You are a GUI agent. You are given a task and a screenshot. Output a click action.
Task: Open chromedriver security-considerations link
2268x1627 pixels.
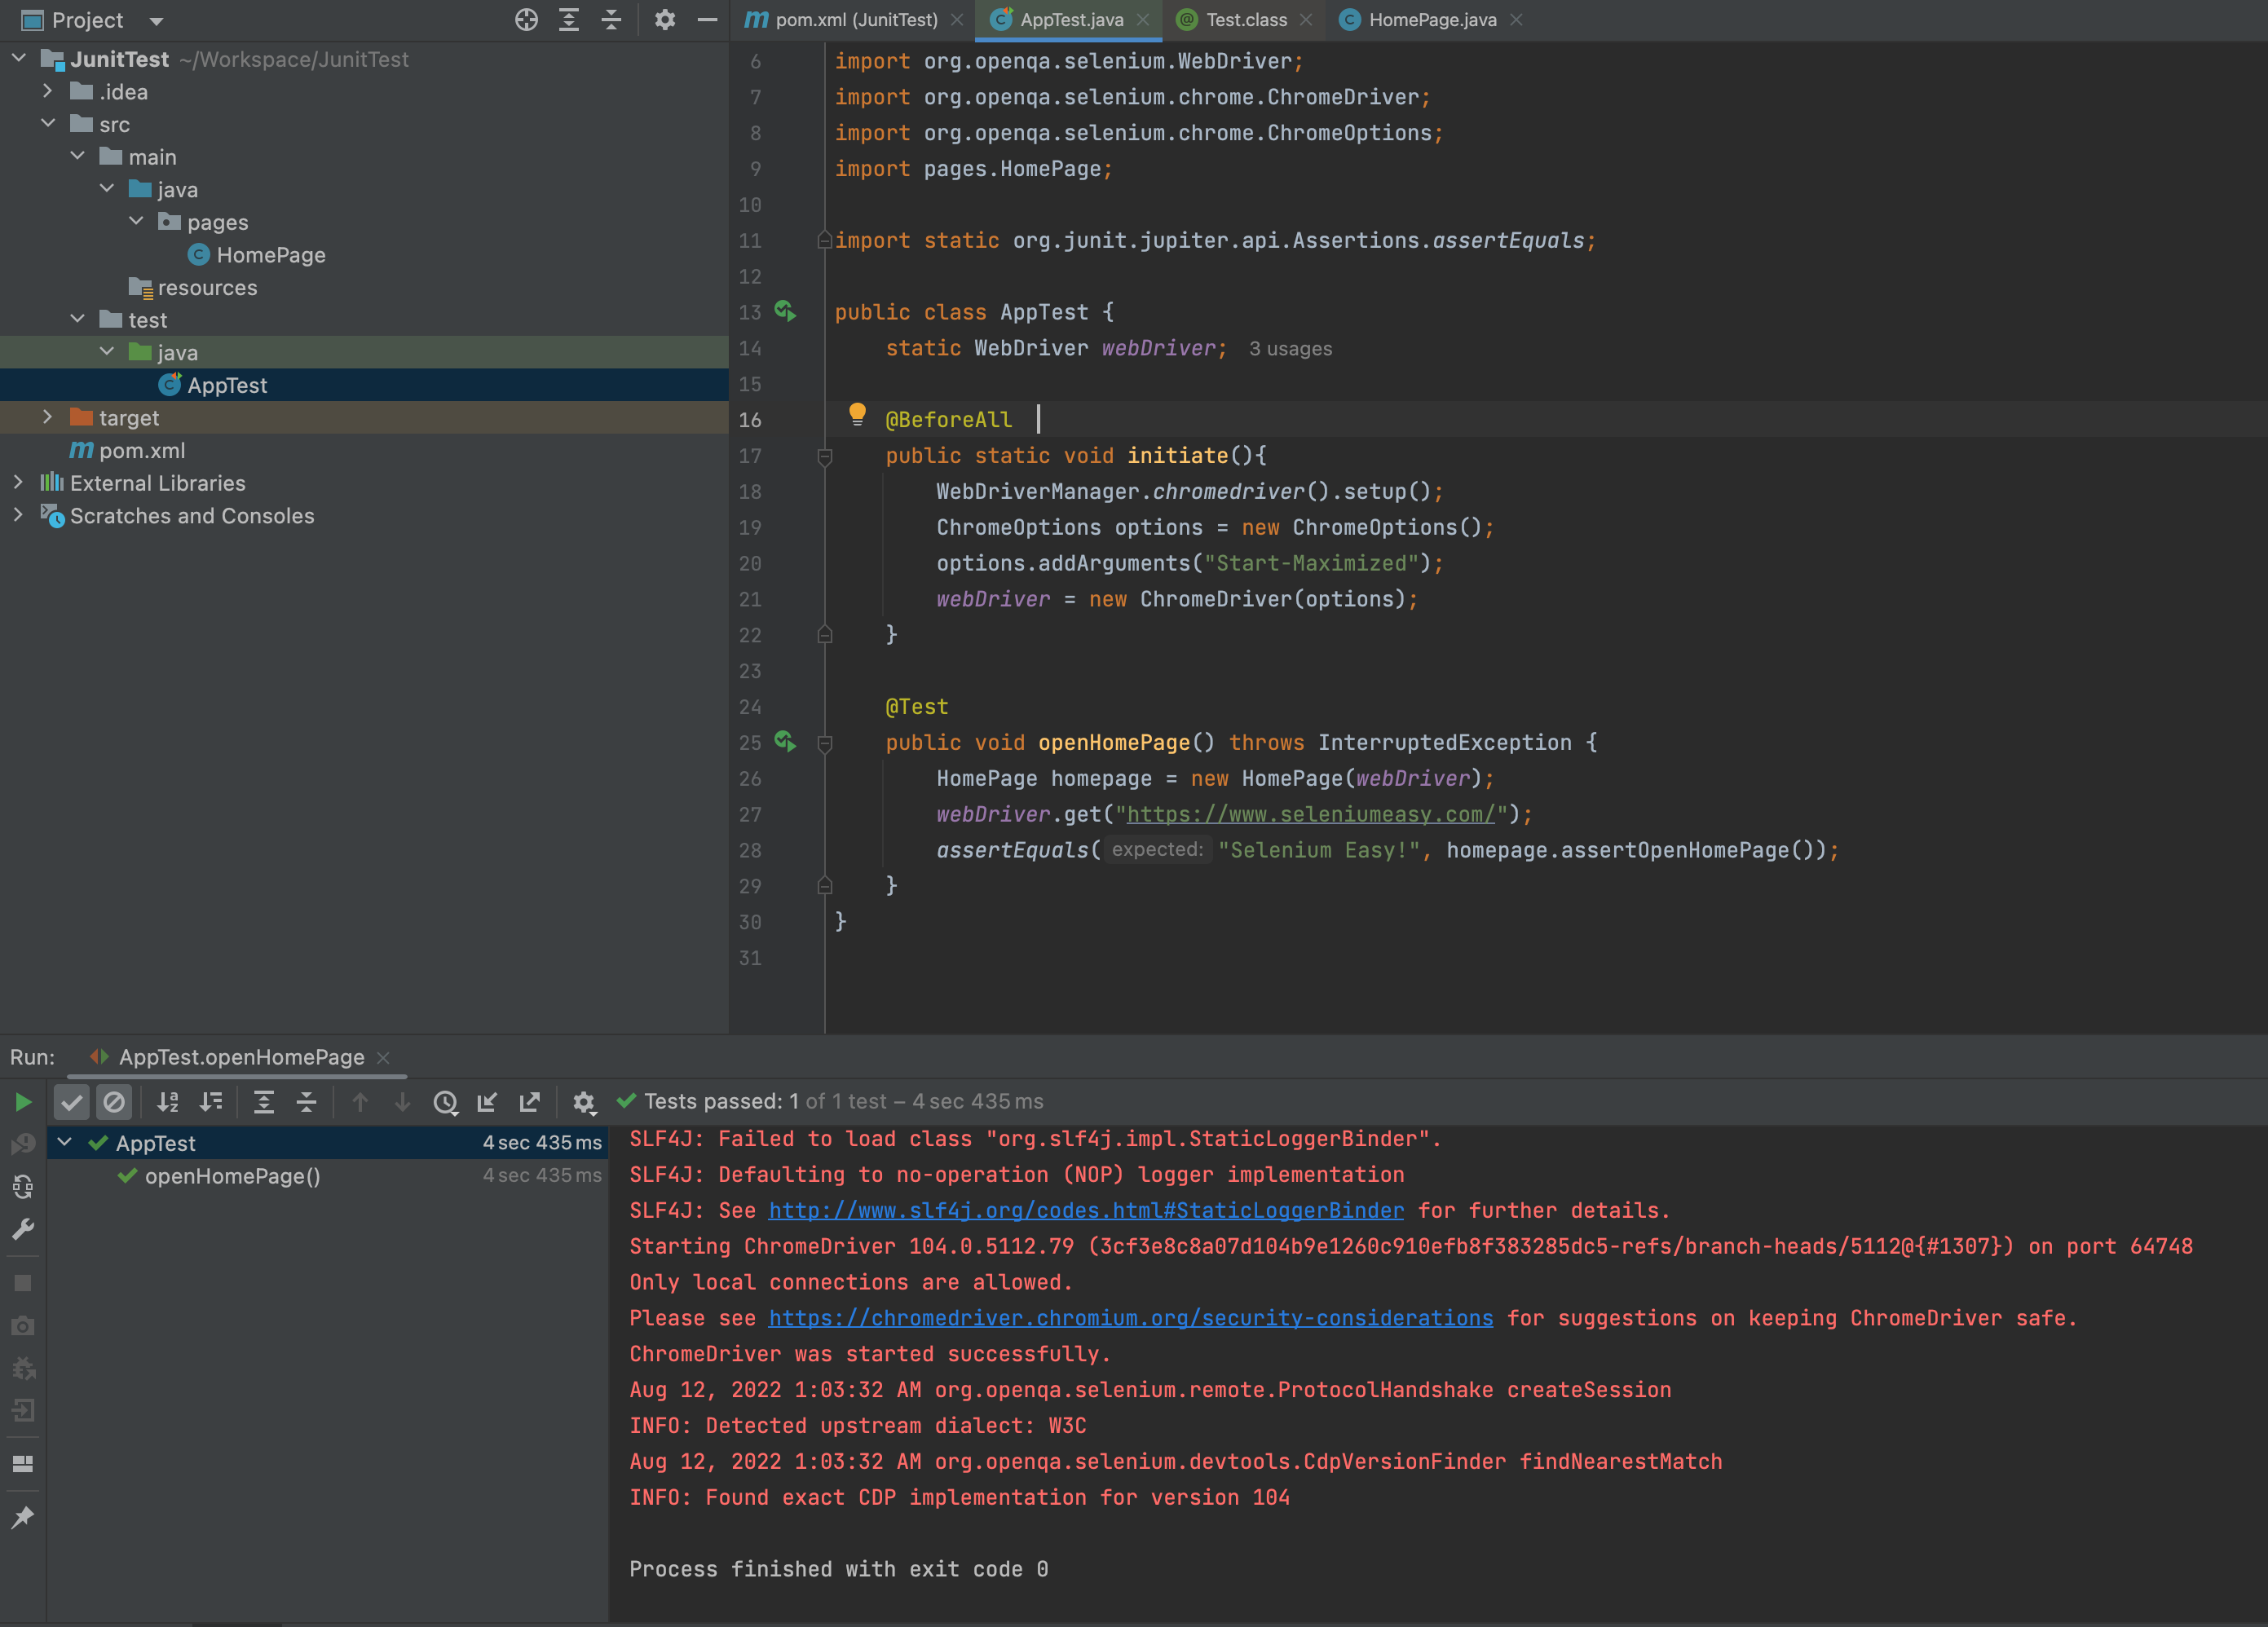click(x=1130, y=1318)
